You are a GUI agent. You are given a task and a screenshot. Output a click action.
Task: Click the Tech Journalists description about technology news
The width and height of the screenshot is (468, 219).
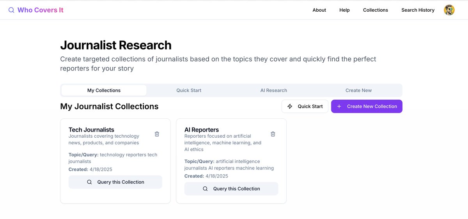click(104, 139)
